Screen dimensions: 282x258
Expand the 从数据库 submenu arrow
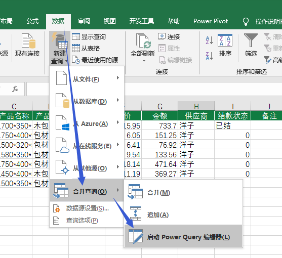click(118, 100)
